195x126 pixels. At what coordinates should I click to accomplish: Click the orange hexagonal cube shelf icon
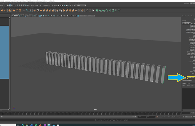[64, 10]
